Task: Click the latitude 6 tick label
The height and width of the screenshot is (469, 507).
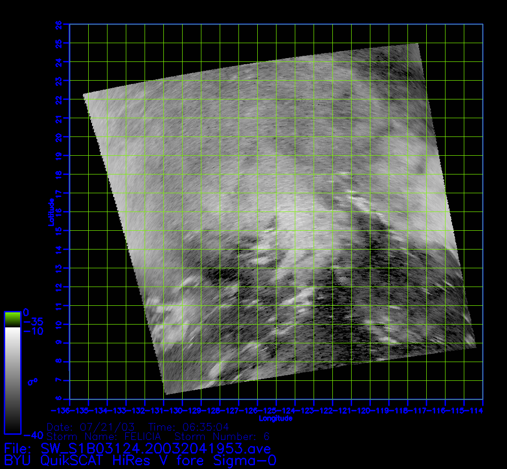Action: (59, 399)
